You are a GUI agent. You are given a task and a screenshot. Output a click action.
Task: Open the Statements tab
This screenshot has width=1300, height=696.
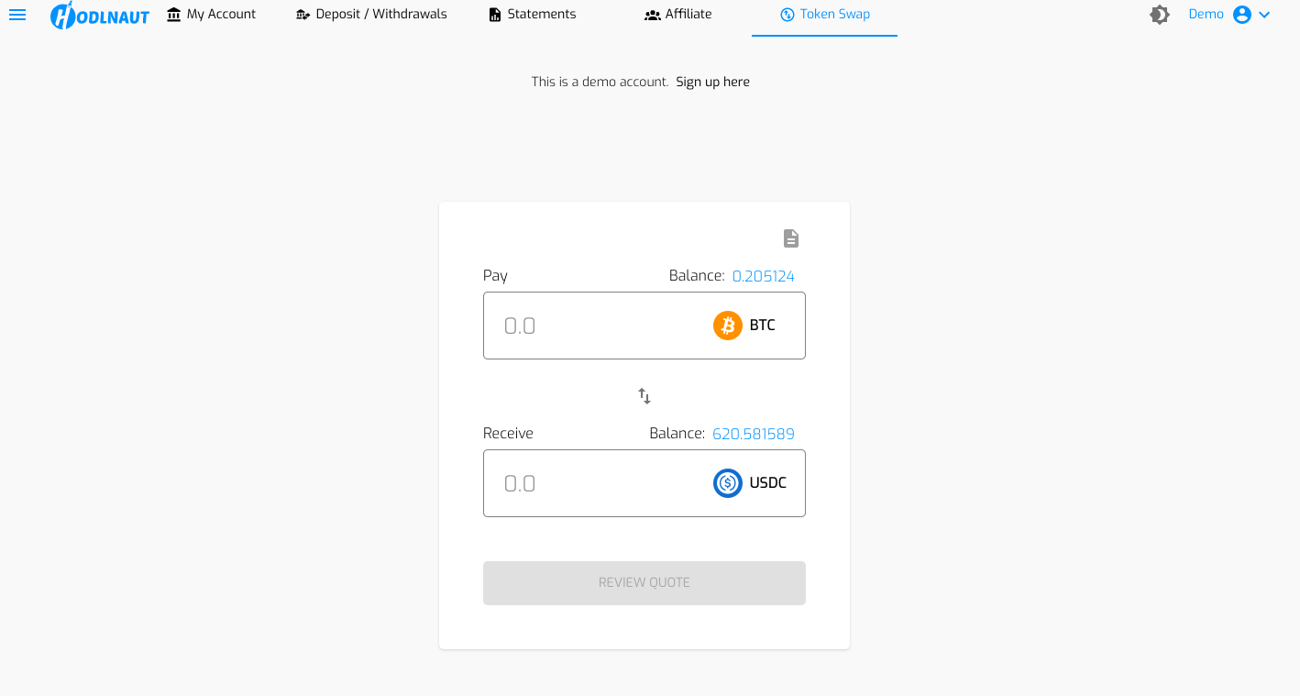click(533, 15)
